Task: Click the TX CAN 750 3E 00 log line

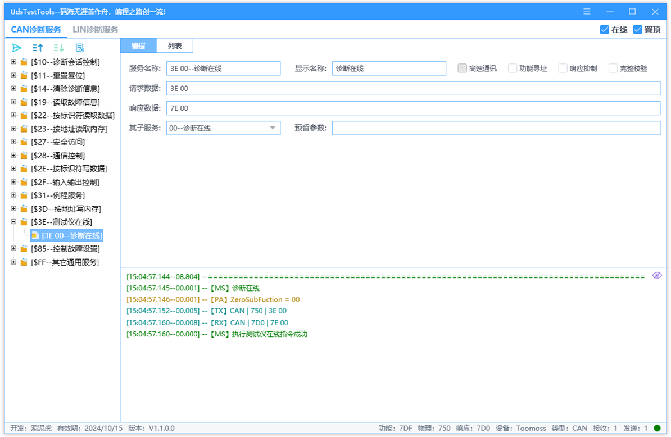Action: pos(206,311)
